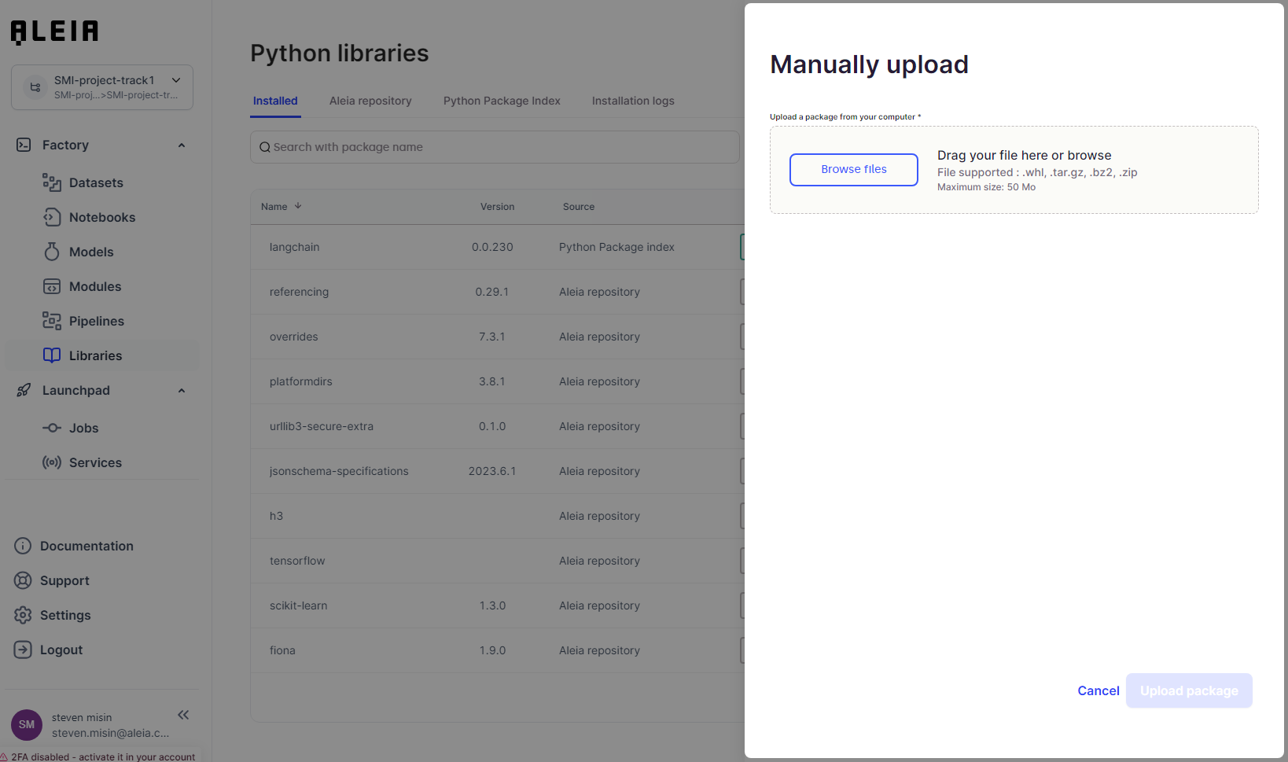Select the Models flask icon
This screenshot has height=762, width=1288.
(52, 252)
